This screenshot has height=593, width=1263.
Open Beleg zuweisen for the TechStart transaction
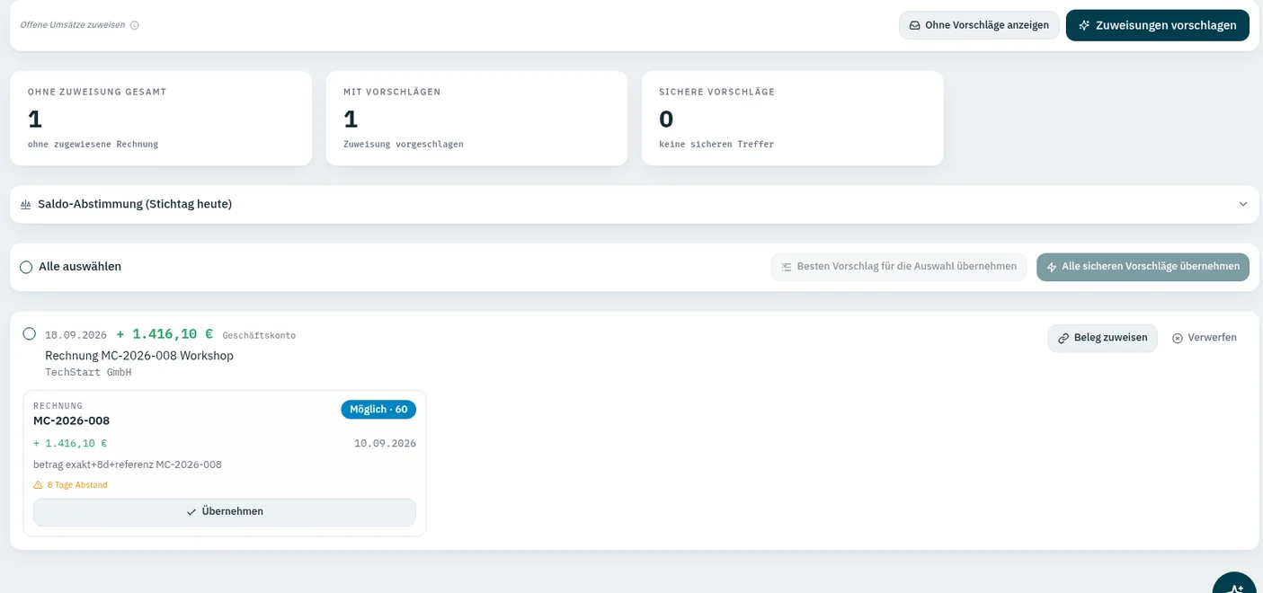point(1102,338)
